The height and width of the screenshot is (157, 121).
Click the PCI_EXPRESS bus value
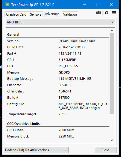(68, 66)
